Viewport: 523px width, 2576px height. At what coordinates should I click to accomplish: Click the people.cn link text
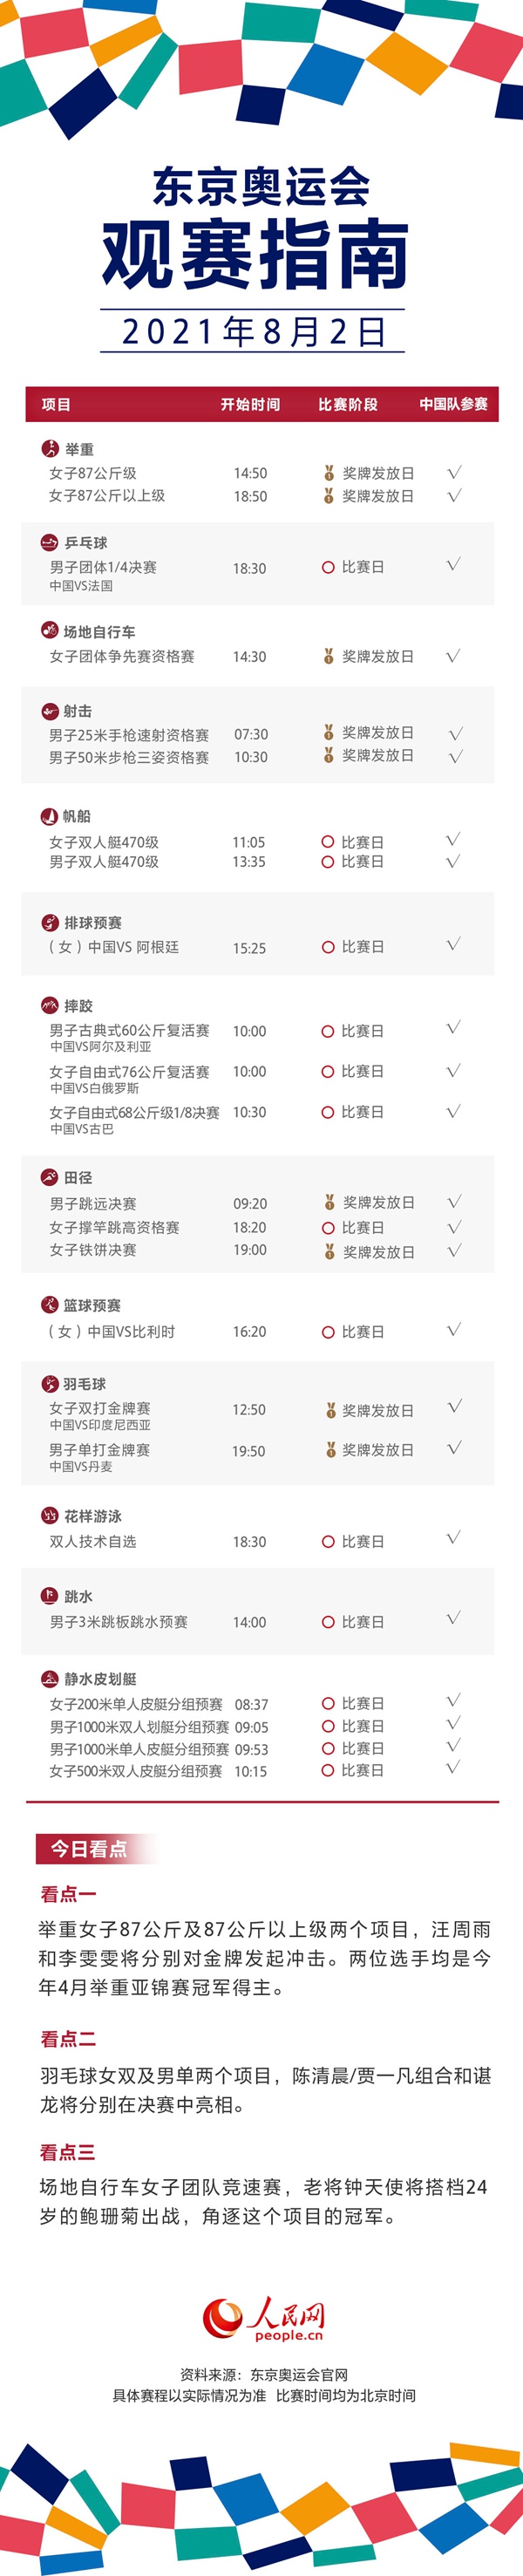point(289,2337)
